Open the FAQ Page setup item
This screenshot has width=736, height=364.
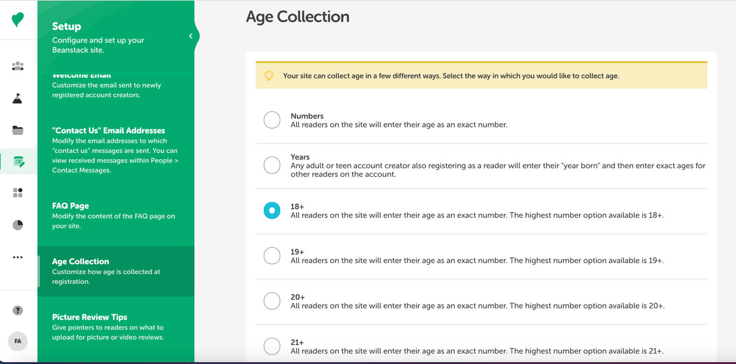[x=116, y=215]
